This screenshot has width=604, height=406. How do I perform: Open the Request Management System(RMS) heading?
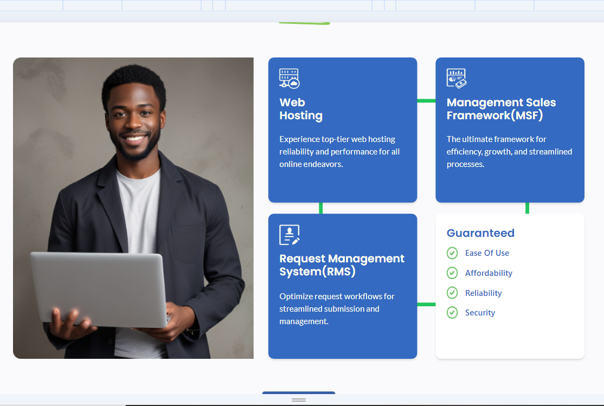coord(342,265)
